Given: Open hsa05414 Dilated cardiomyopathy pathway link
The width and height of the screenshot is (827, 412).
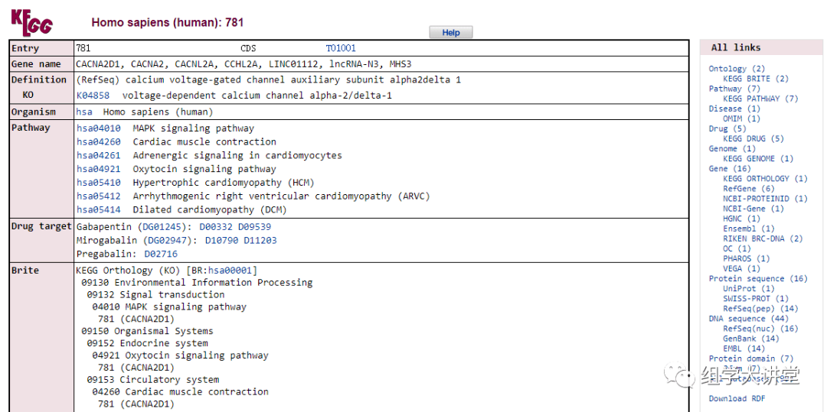Looking at the screenshot, I should point(98,210).
